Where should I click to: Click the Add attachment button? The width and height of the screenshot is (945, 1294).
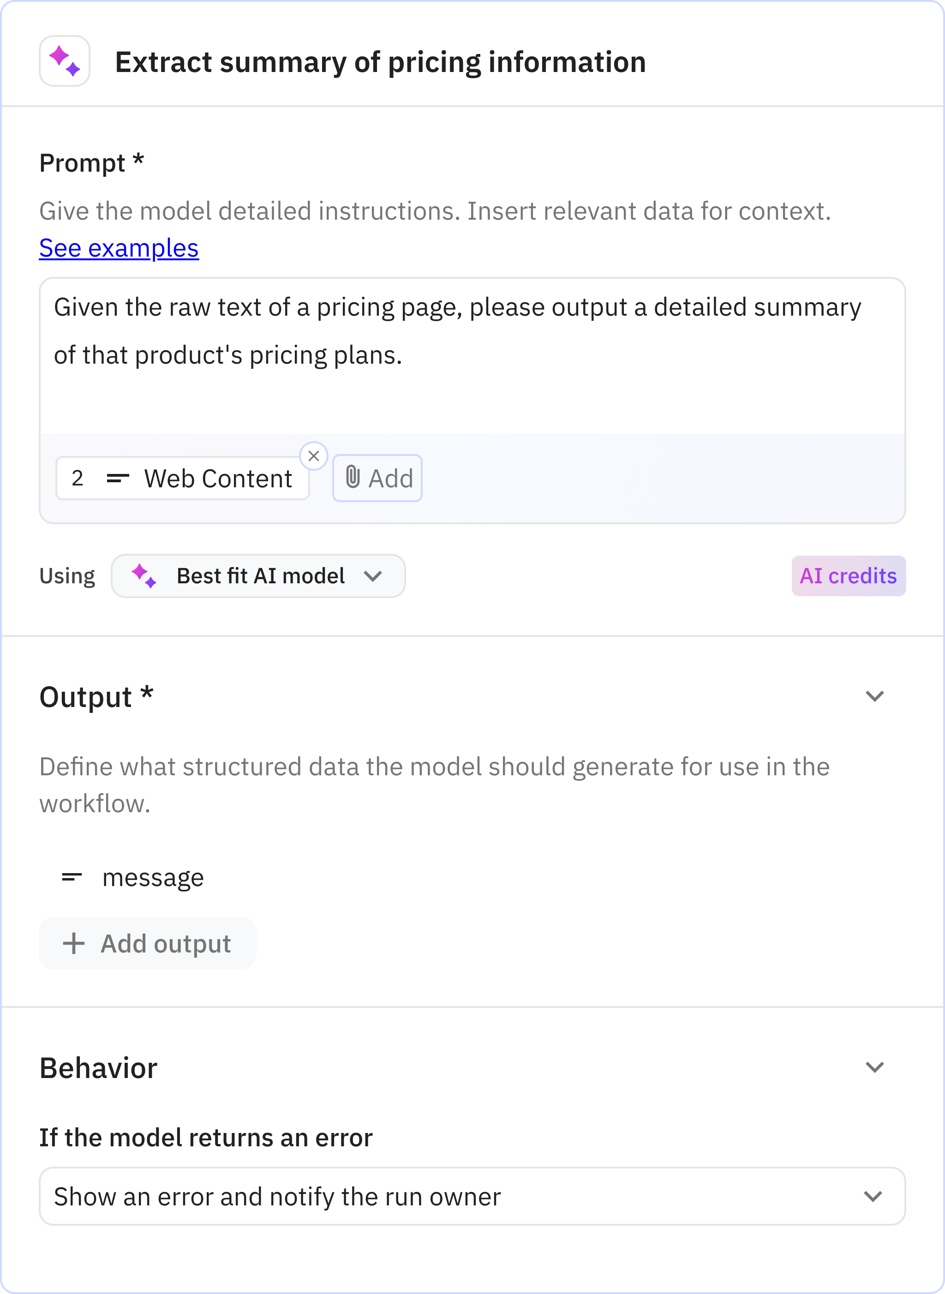pos(377,478)
